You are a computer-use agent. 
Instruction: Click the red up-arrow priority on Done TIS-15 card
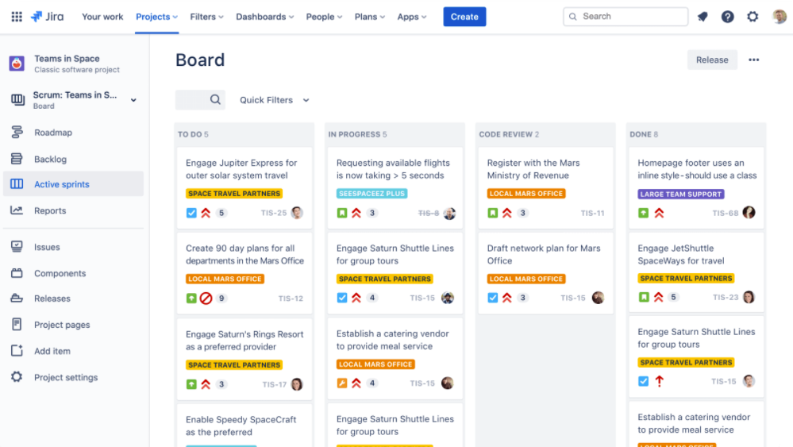(x=659, y=381)
